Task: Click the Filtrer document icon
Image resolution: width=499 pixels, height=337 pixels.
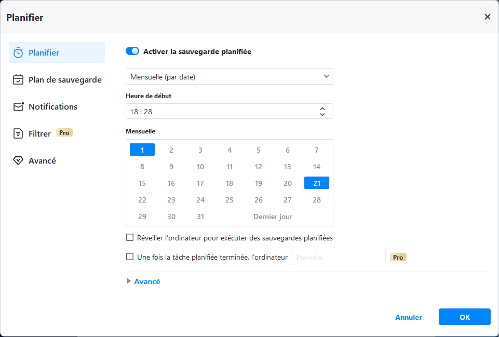Action: point(18,134)
